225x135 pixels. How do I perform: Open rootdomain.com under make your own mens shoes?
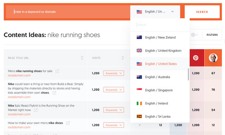(19, 127)
